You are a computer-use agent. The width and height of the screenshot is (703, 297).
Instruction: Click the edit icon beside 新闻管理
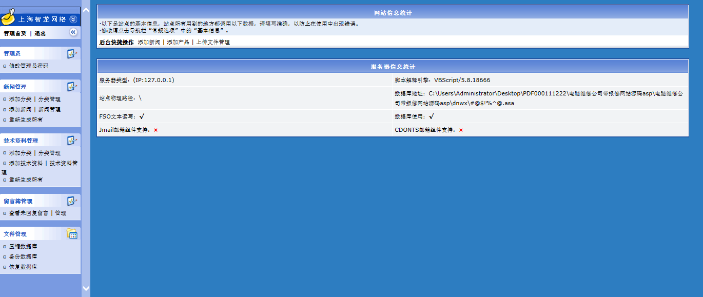(x=72, y=87)
